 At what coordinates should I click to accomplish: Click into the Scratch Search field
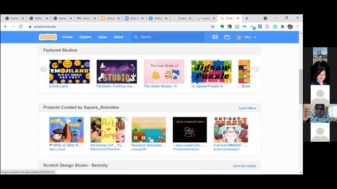(168, 37)
